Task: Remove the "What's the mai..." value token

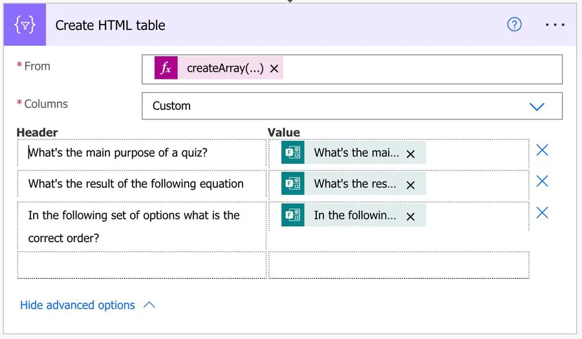Action: pos(411,154)
